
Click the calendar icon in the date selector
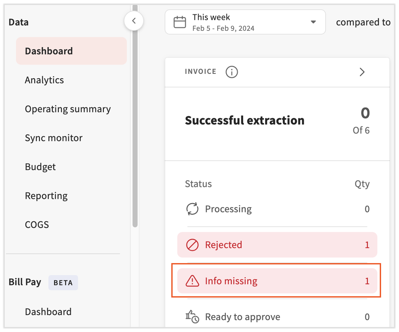tap(180, 22)
